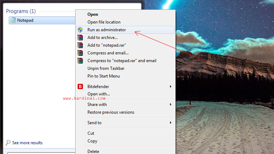Click the Programs (1) group header

(21, 11)
